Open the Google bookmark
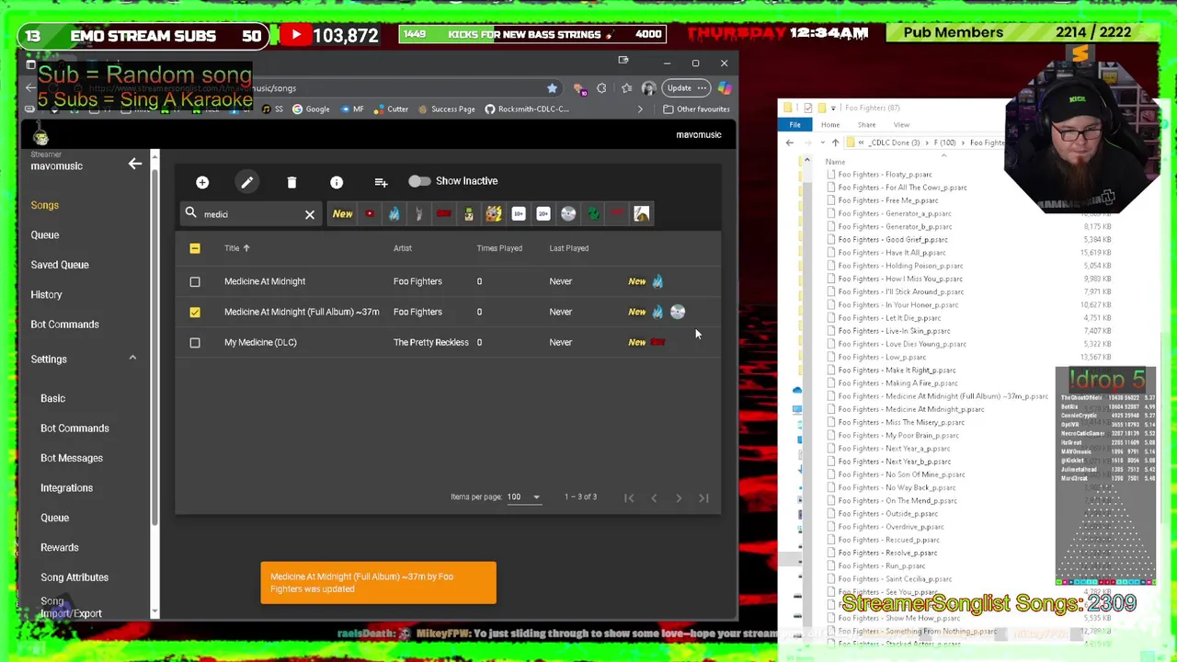 [310, 109]
